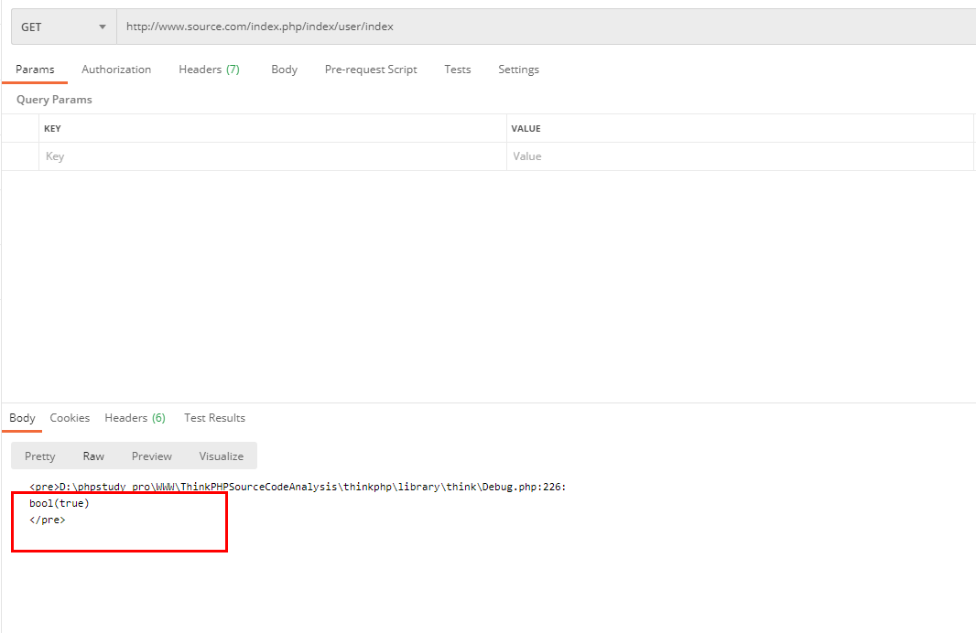Open the GET method dropdown
Image resolution: width=976 pixels, height=633 pixels.
[63, 27]
